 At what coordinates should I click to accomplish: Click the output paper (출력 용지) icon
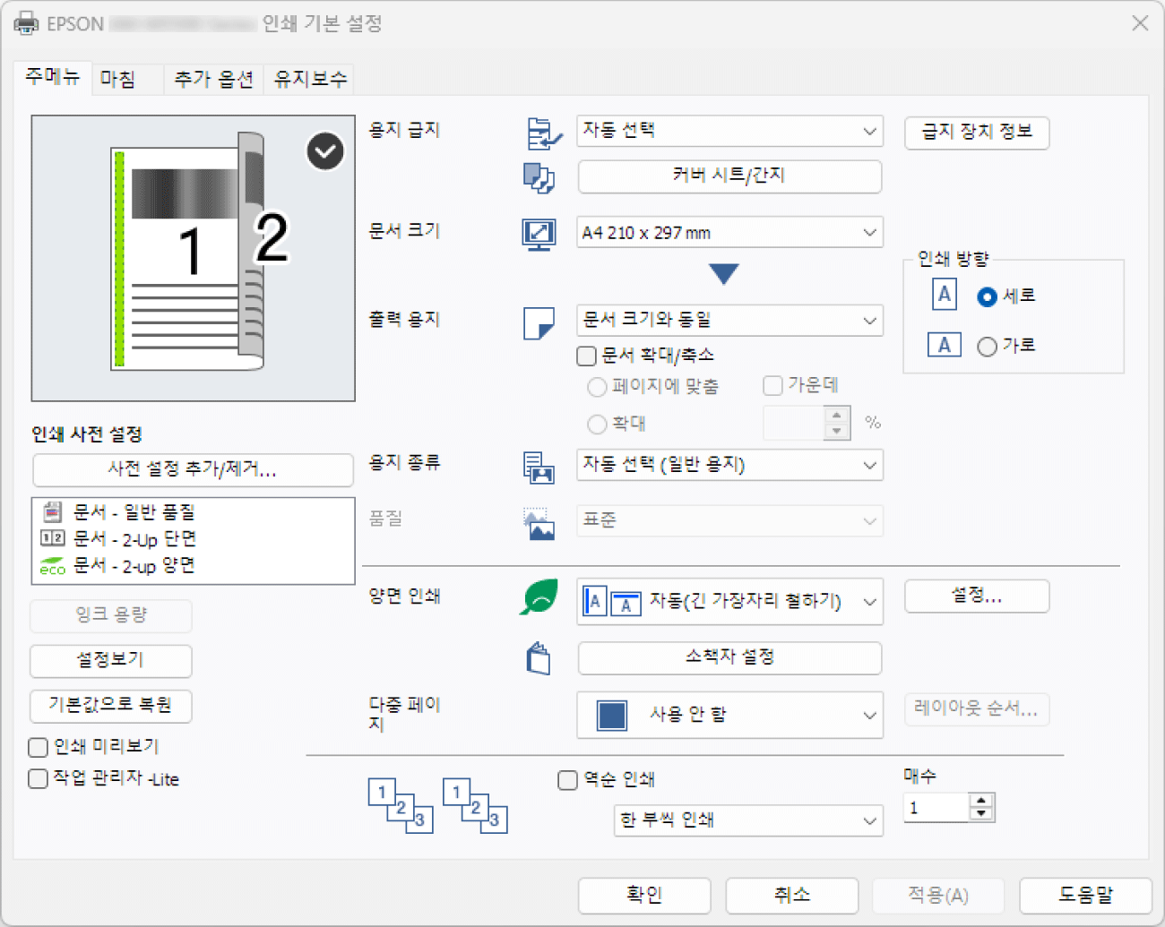click(539, 322)
